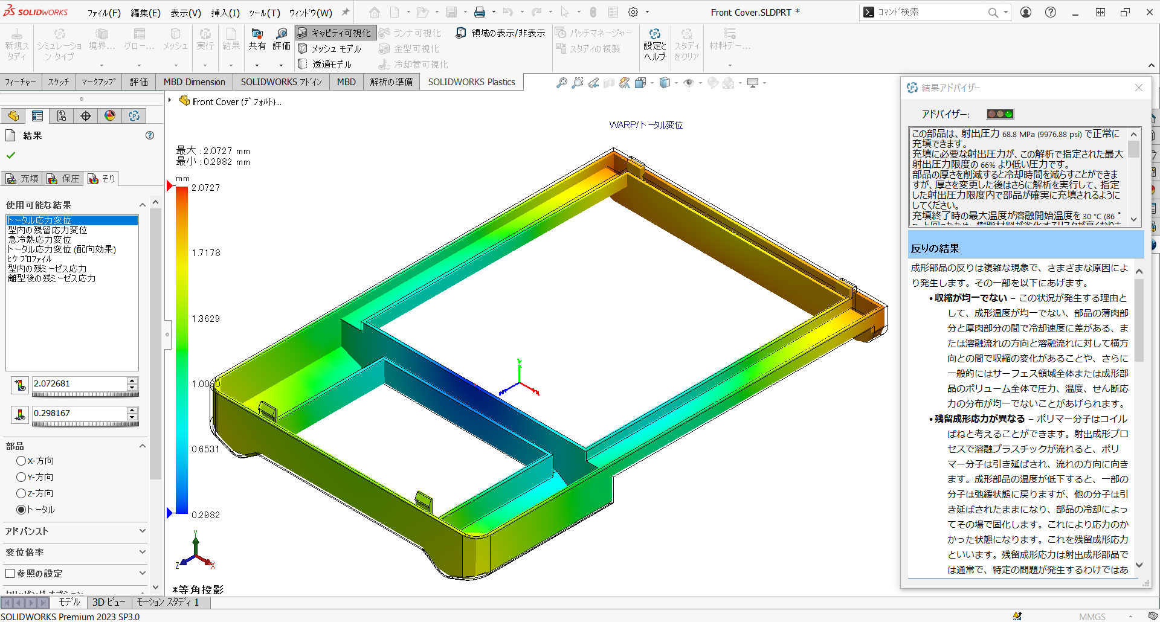This screenshot has height=622, width=1160.
Task: Click the Section View icon
Action: [x=609, y=83]
